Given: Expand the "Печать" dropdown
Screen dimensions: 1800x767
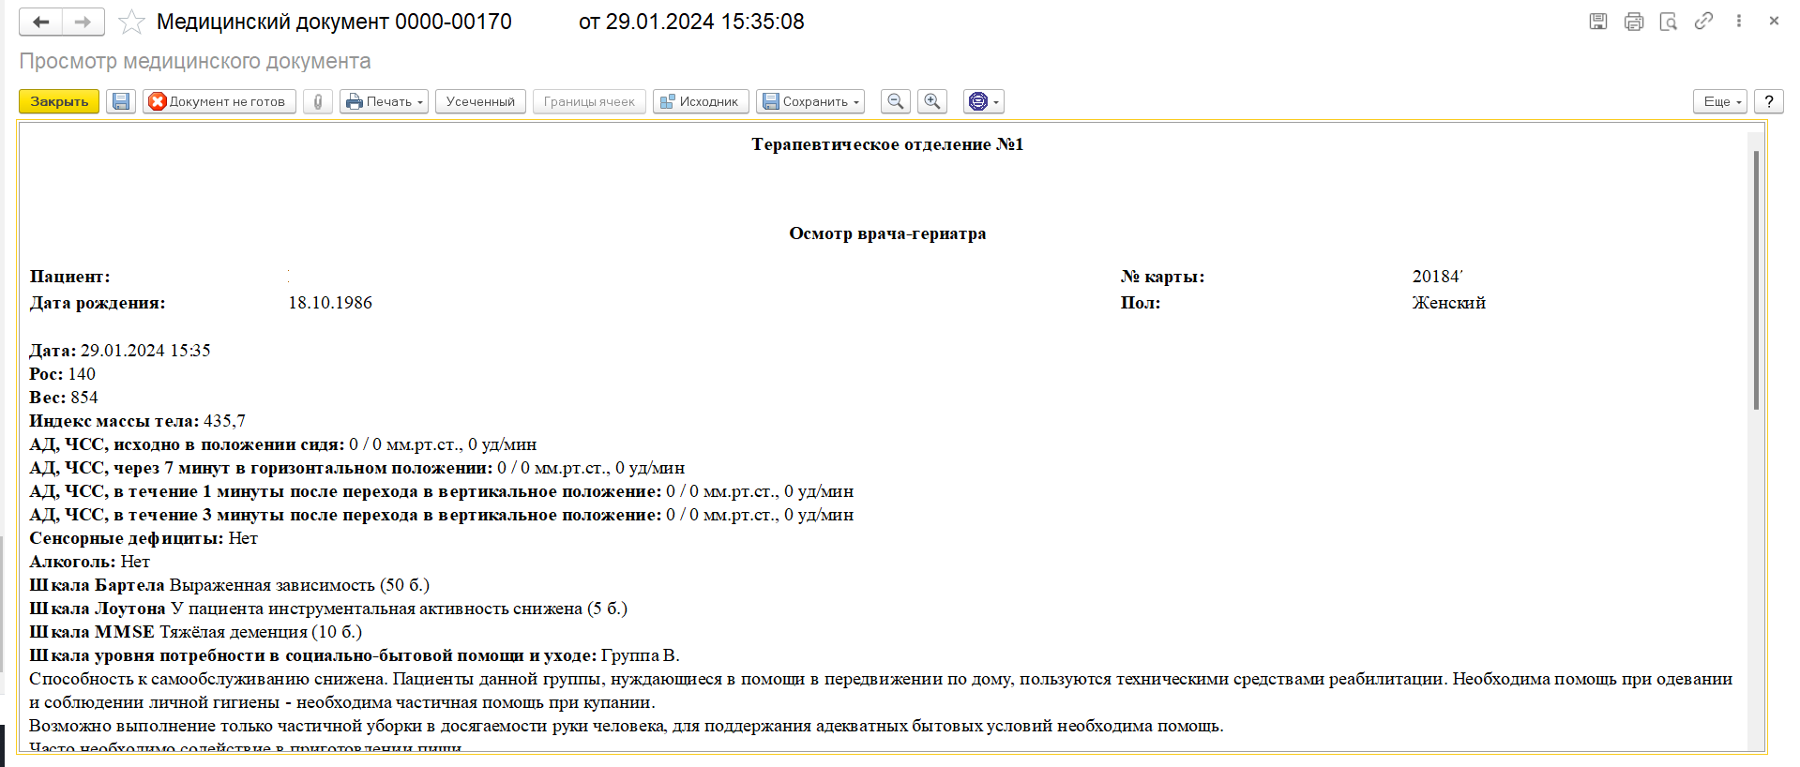Looking at the screenshot, I should pyautogui.click(x=385, y=101).
